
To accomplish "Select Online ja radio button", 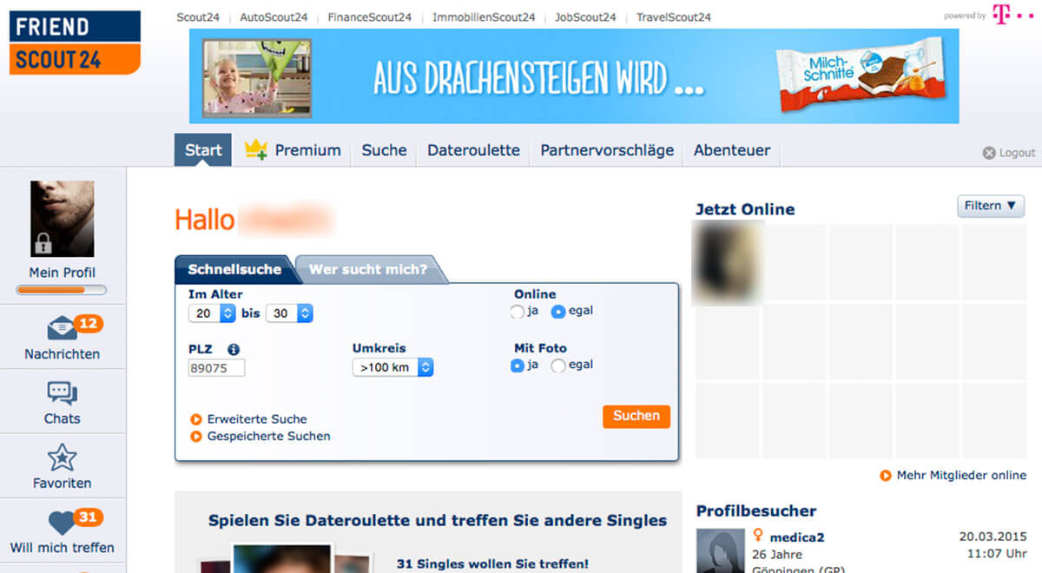I will click(518, 312).
